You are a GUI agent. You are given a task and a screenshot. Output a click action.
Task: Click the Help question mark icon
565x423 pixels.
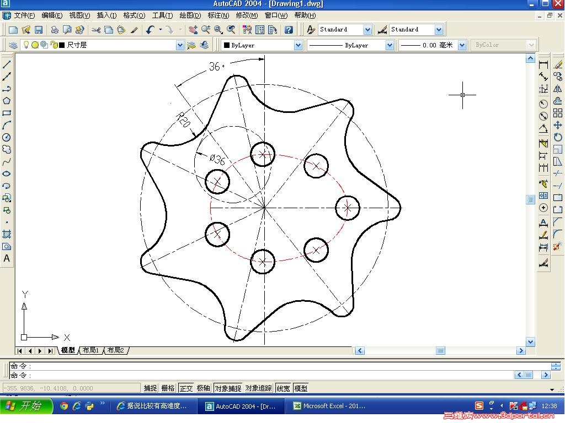pyautogui.click(x=289, y=30)
